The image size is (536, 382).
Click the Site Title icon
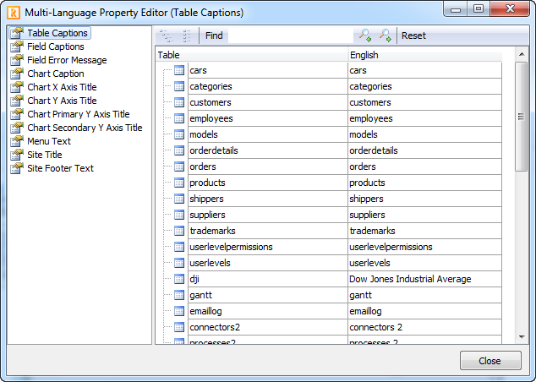coord(17,155)
